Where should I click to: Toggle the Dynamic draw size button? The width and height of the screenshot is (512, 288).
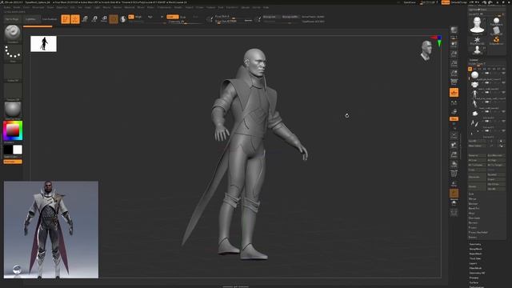(x=248, y=21)
